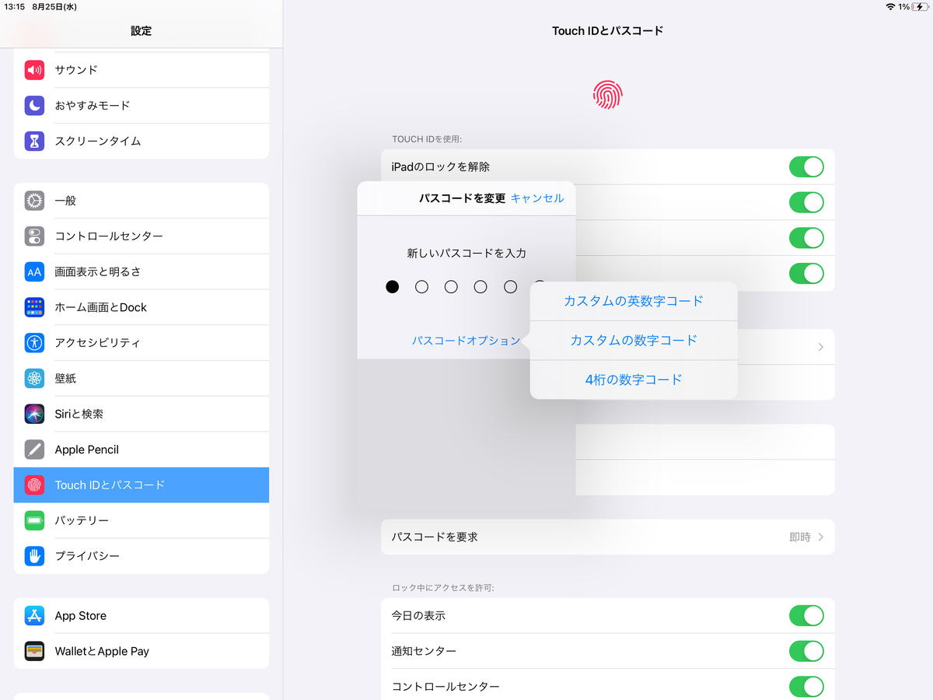Image resolution: width=933 pixels, height=700 pixels.
Task: Tap the App Store icon
Action: coord(34,616)
